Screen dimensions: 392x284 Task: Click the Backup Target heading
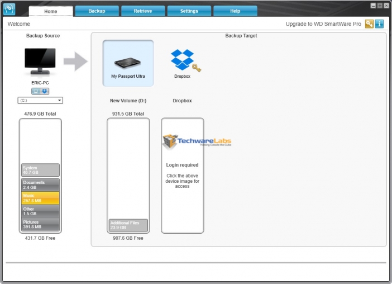point(241,36)
